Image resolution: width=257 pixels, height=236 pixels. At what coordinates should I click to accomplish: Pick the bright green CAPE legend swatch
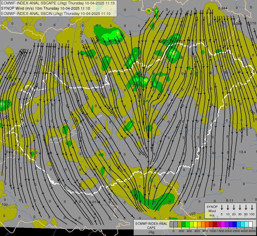click(187, 224)
